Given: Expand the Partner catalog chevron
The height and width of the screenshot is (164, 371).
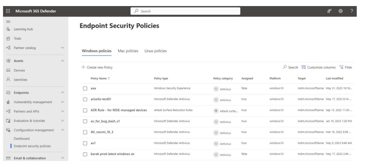Looking at the screenshot, I should pyautogui.click(x=62, y=48).
